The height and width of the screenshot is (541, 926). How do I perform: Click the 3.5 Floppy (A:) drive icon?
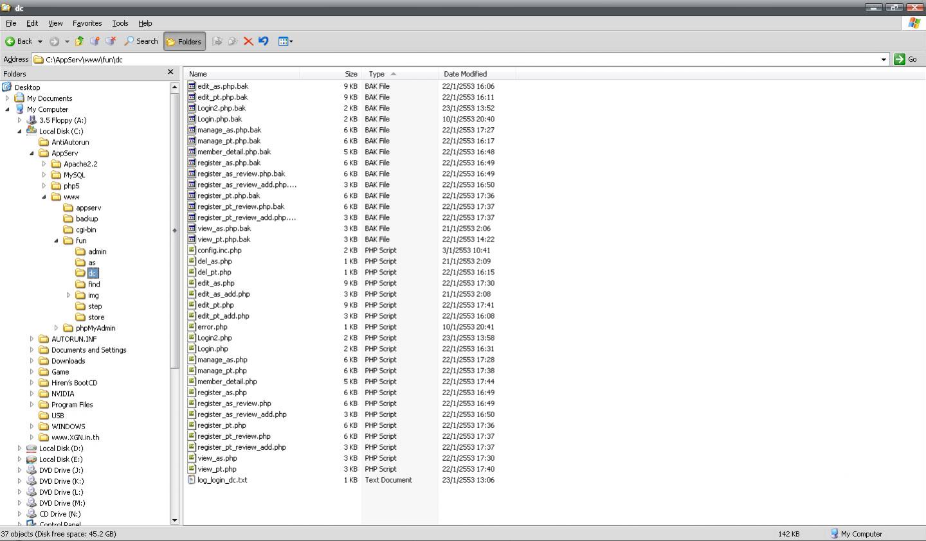pos(32,120)
